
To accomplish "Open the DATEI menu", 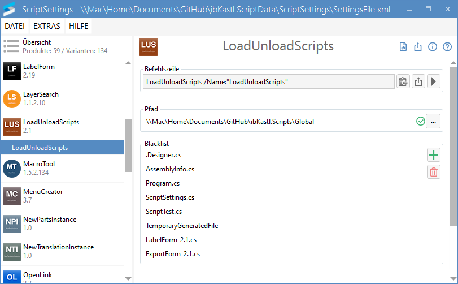I will coord(15,27).
